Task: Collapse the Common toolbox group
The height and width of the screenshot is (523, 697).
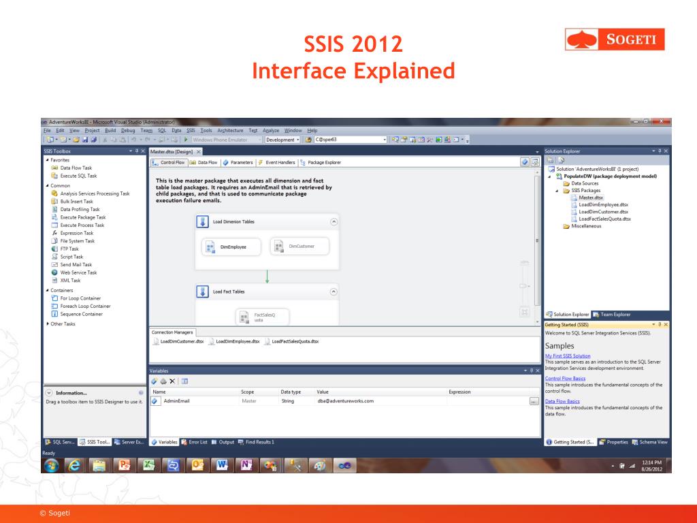Action: pyautogui.click(x=47, y=185)
